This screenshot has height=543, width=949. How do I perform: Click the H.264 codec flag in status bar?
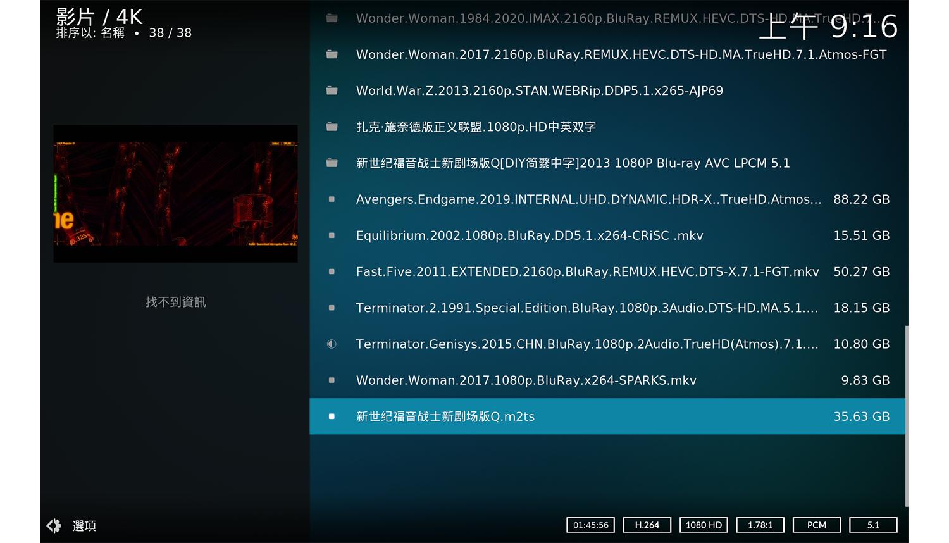coord(647,525)
